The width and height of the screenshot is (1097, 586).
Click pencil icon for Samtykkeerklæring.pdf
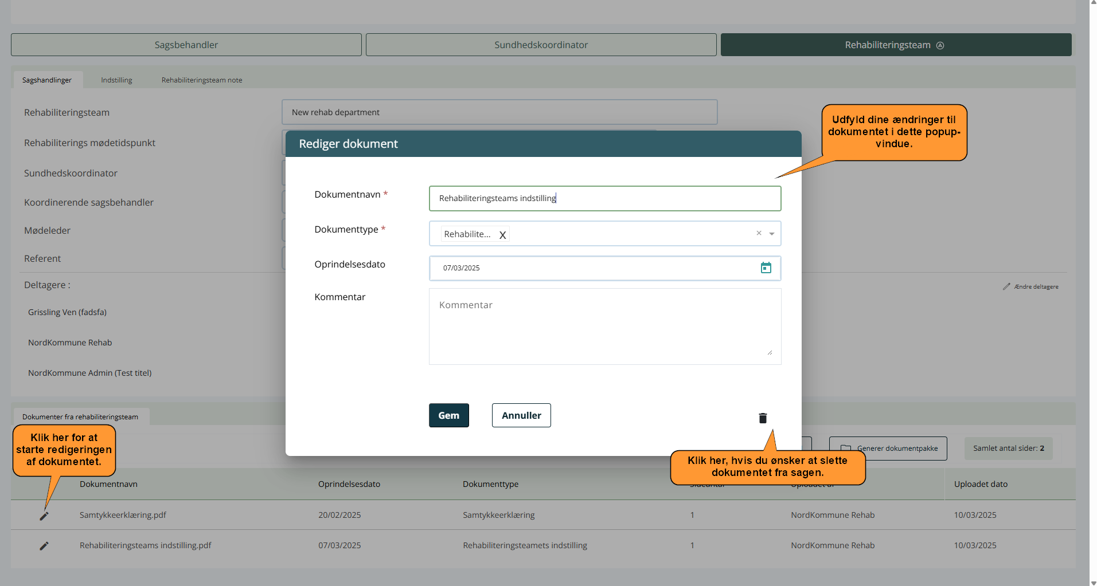coord(44,516)
